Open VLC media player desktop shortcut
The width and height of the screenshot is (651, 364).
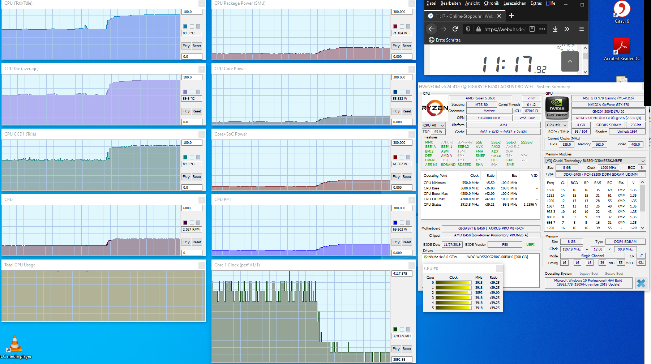15,347
